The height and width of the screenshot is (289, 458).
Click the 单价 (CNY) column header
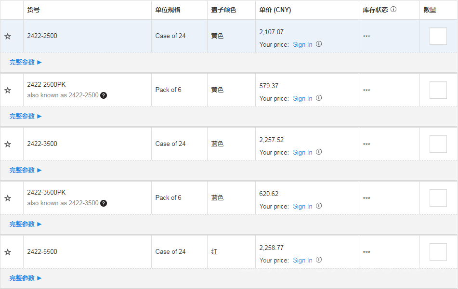[x=275, y=10]
